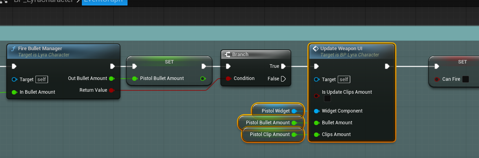This screenshot has height=158, width=479.
Task: Toggle the Is Update Clips Amount checkbox
Action: coord(327,99)
